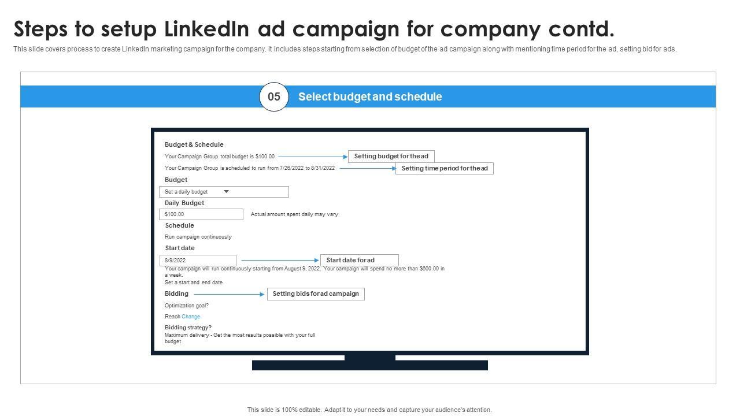
Task: Click the Daily Budget $100.00 field
Action: click(x=201, y=214)
